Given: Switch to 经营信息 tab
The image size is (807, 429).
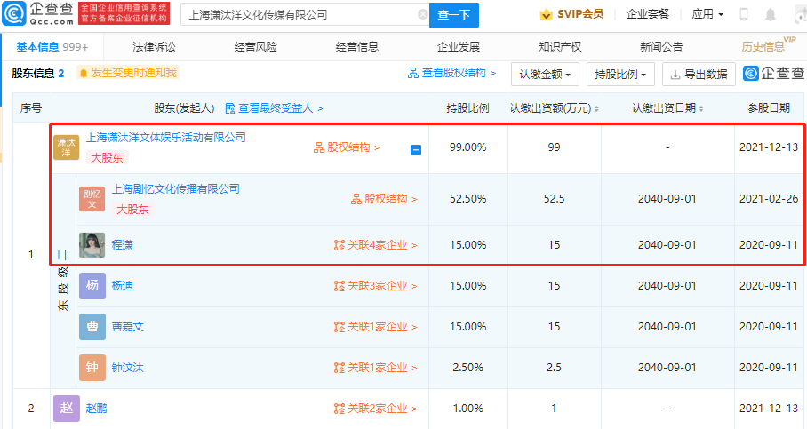Looking at the screenshot, I should [356, 47].
